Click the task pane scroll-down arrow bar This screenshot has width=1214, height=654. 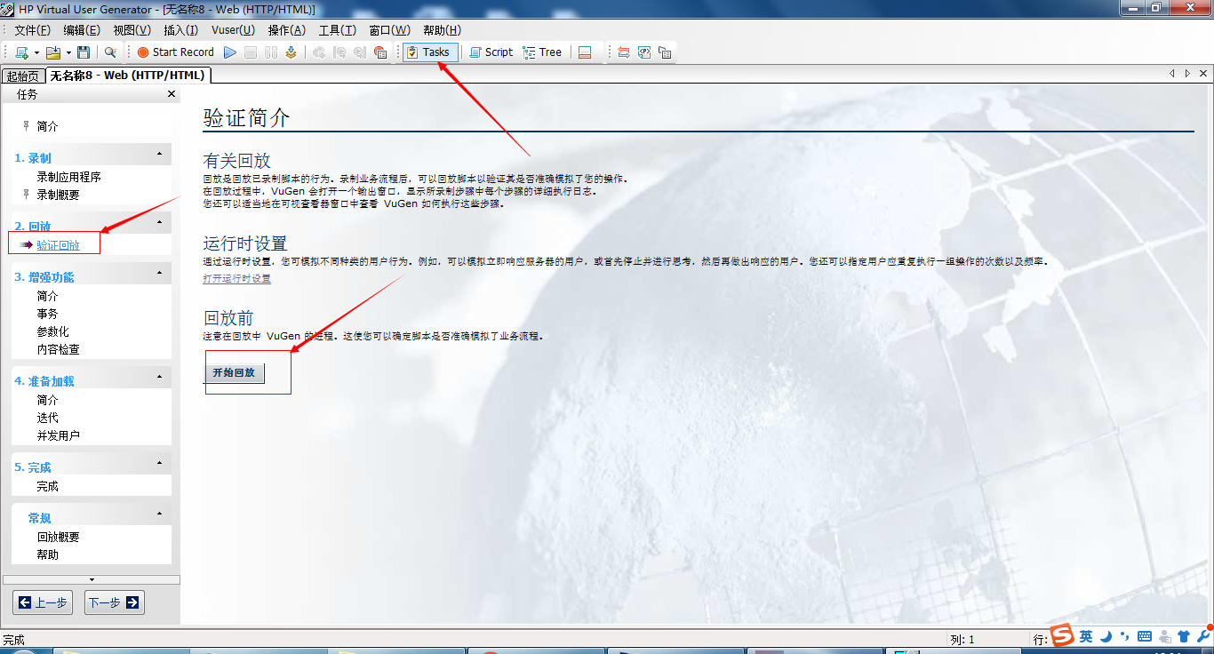(92, 579)
